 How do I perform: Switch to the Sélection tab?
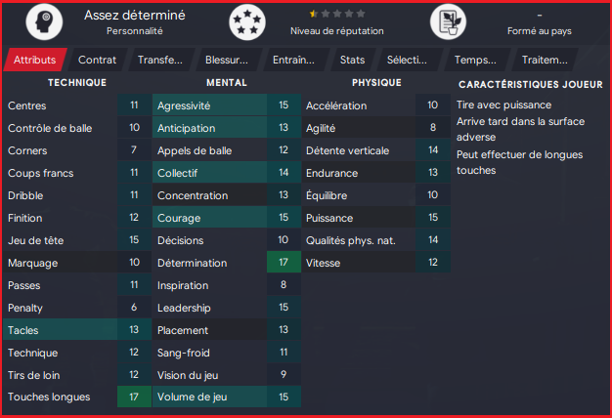coord(407,60)
